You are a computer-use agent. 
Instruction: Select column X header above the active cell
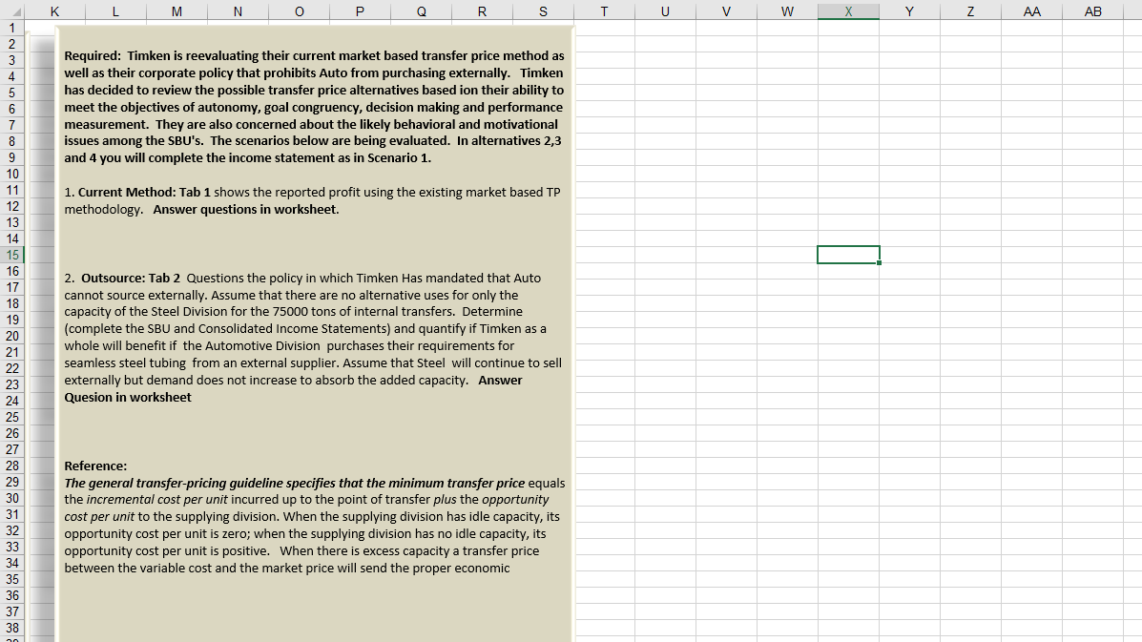pyautogui.click(x=848, y=11)
